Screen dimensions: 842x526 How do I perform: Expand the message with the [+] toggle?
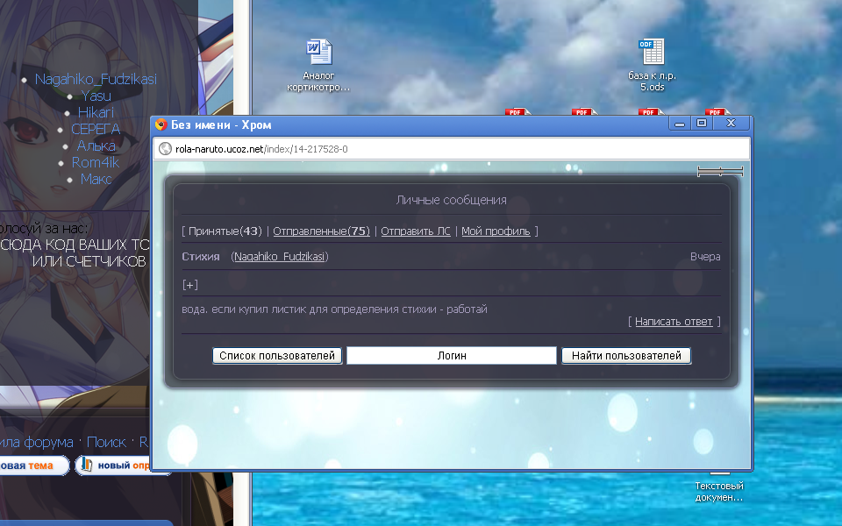190,284
